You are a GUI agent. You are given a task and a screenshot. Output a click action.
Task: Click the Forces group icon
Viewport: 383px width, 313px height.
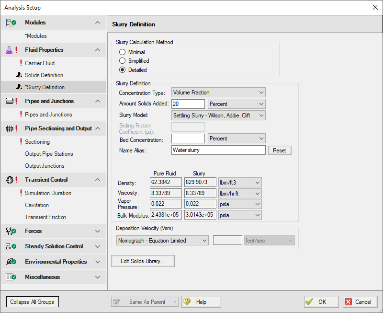pyautogui.click(x=10, y=231)
